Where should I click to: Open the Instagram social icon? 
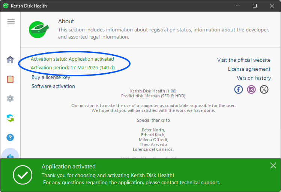click(x=251, y=89)
